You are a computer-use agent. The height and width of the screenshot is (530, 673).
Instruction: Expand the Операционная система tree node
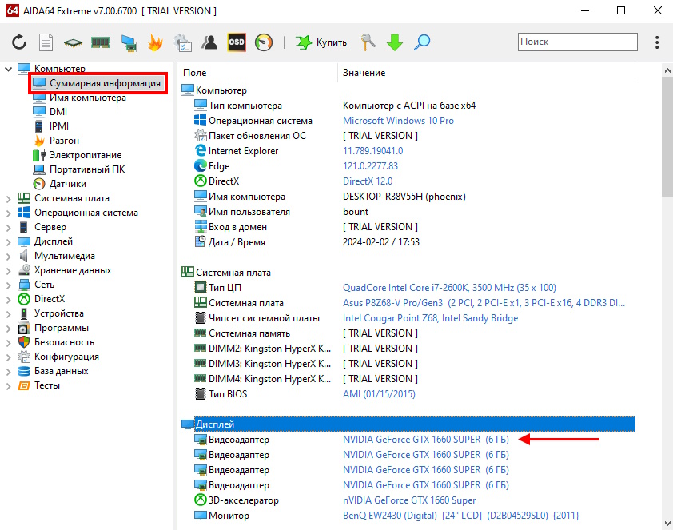point(8,213)
